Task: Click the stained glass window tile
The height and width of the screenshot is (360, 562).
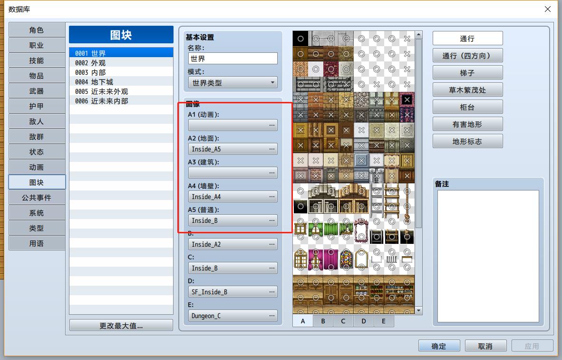Action: coord(346,260)
